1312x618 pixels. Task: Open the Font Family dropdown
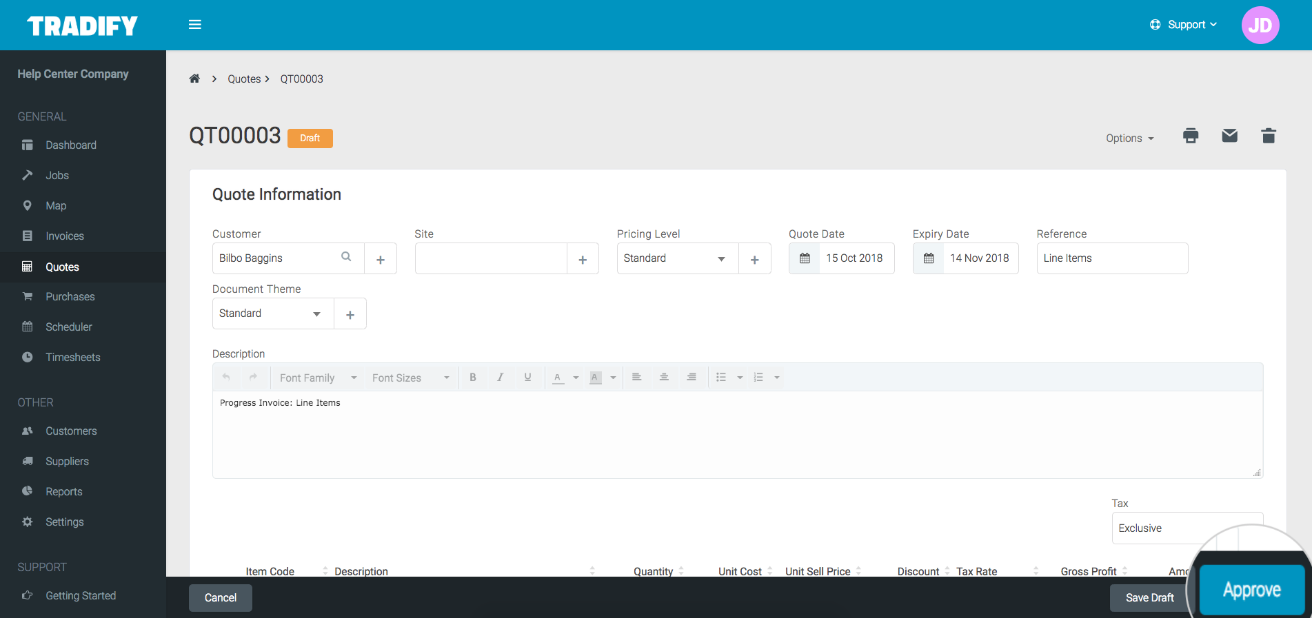pos(318,378)
